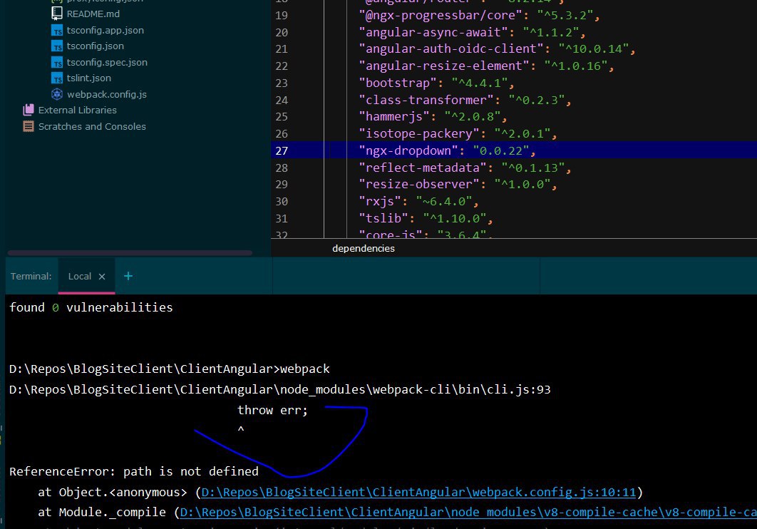Image resolution: width=757 pixels, height=529 pixels.
Task: Open README.md in the project tree
Action: [93, 14]
